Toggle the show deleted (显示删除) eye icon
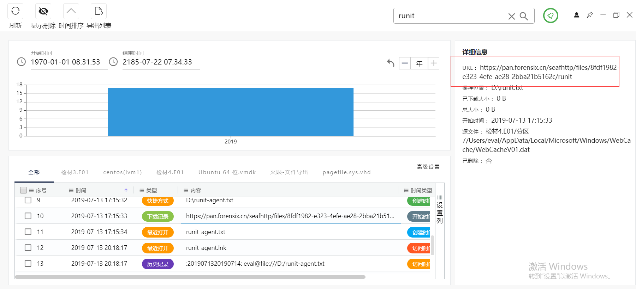This screenshot has width=636, height=289. pos(43,11)
